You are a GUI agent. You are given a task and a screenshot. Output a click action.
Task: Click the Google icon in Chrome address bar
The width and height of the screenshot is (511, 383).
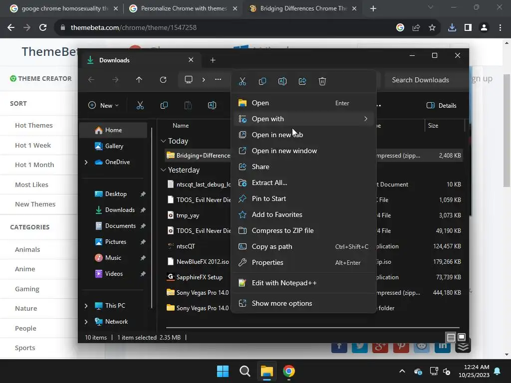click(400, 28)
